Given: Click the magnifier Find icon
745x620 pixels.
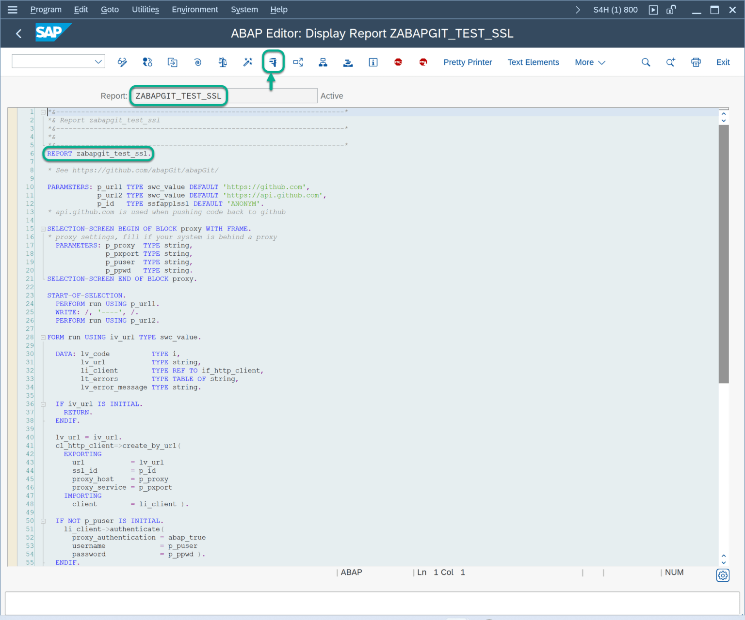Looking at the screenshot, I should [x=646, y=62].
